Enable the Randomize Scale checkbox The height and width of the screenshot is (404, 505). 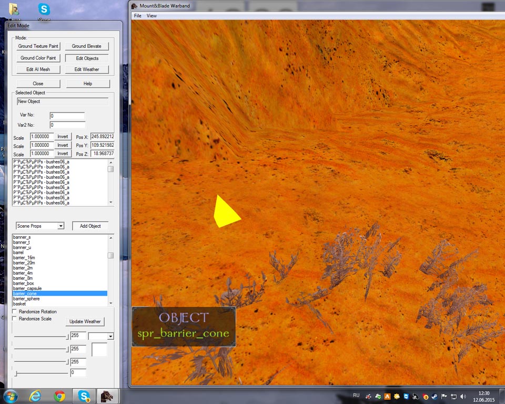pos(14,319)
